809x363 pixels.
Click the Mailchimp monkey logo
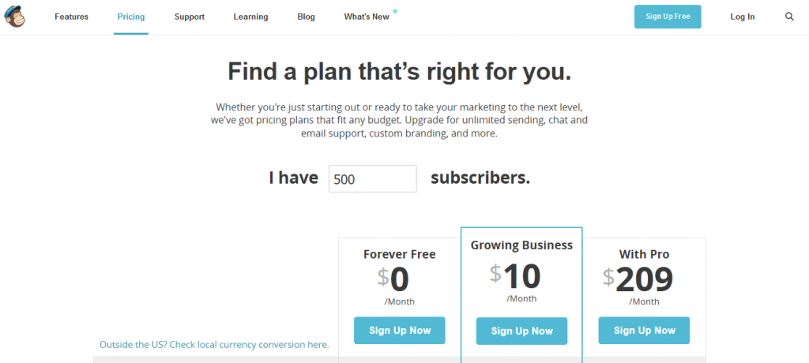coord(16,17)
